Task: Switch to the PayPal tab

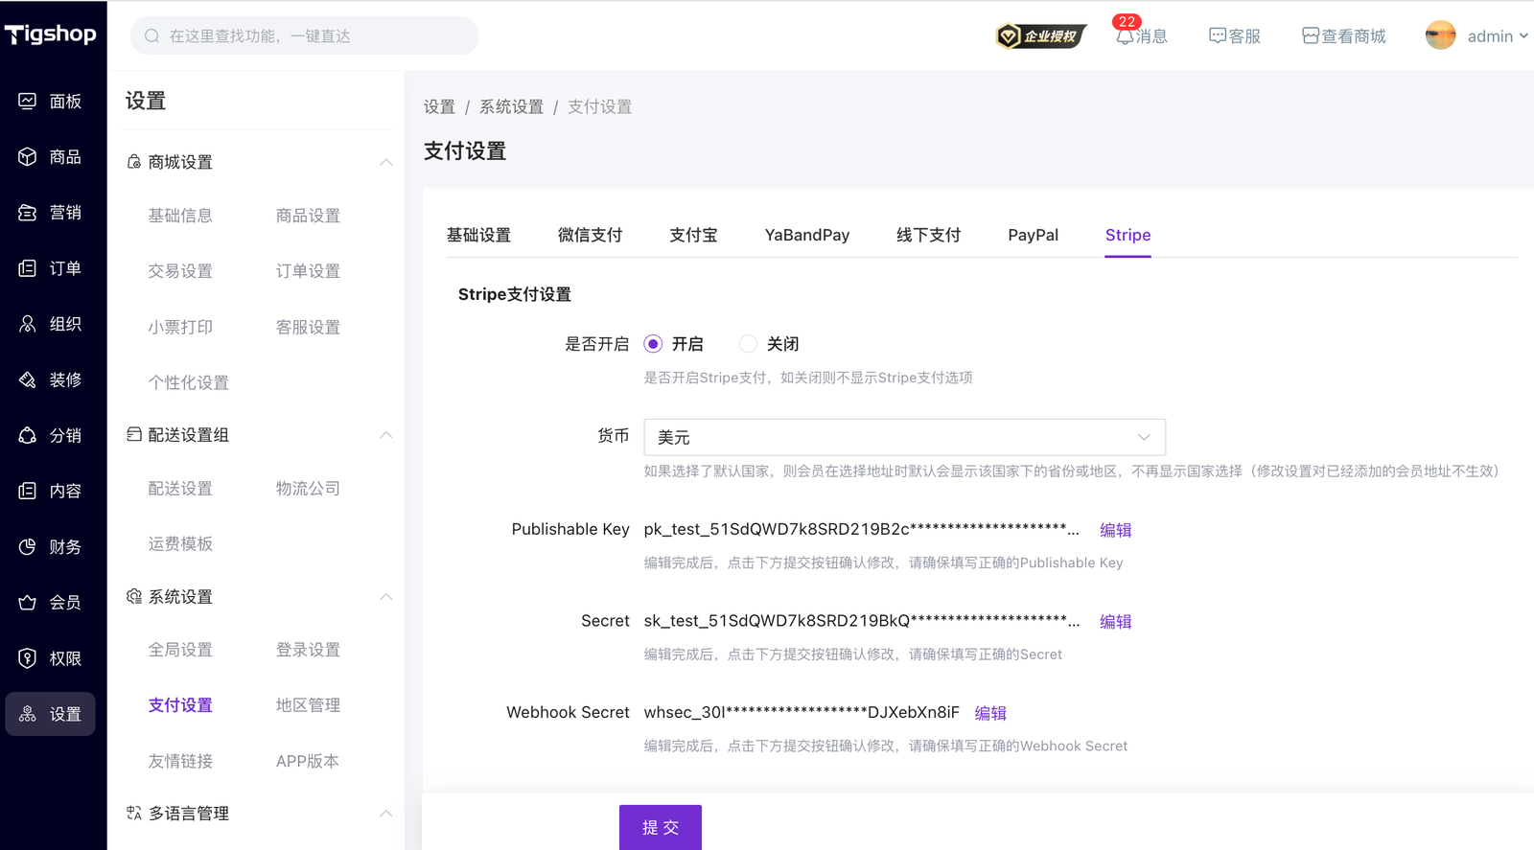Action: click(x=1033, y=235)
